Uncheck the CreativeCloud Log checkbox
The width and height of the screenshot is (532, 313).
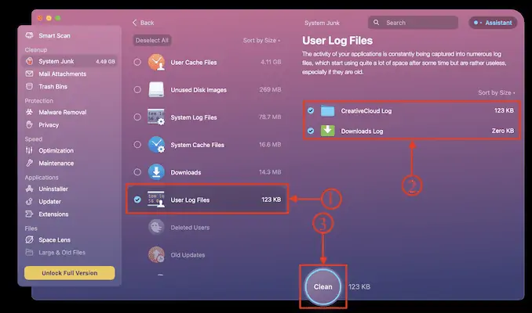click(x=311, y=111)
